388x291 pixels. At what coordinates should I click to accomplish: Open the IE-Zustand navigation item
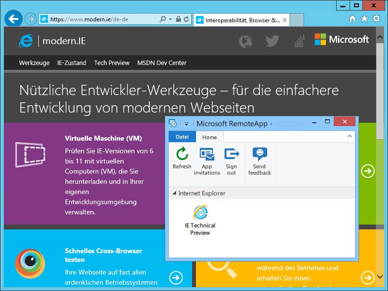tap(72, 63)
